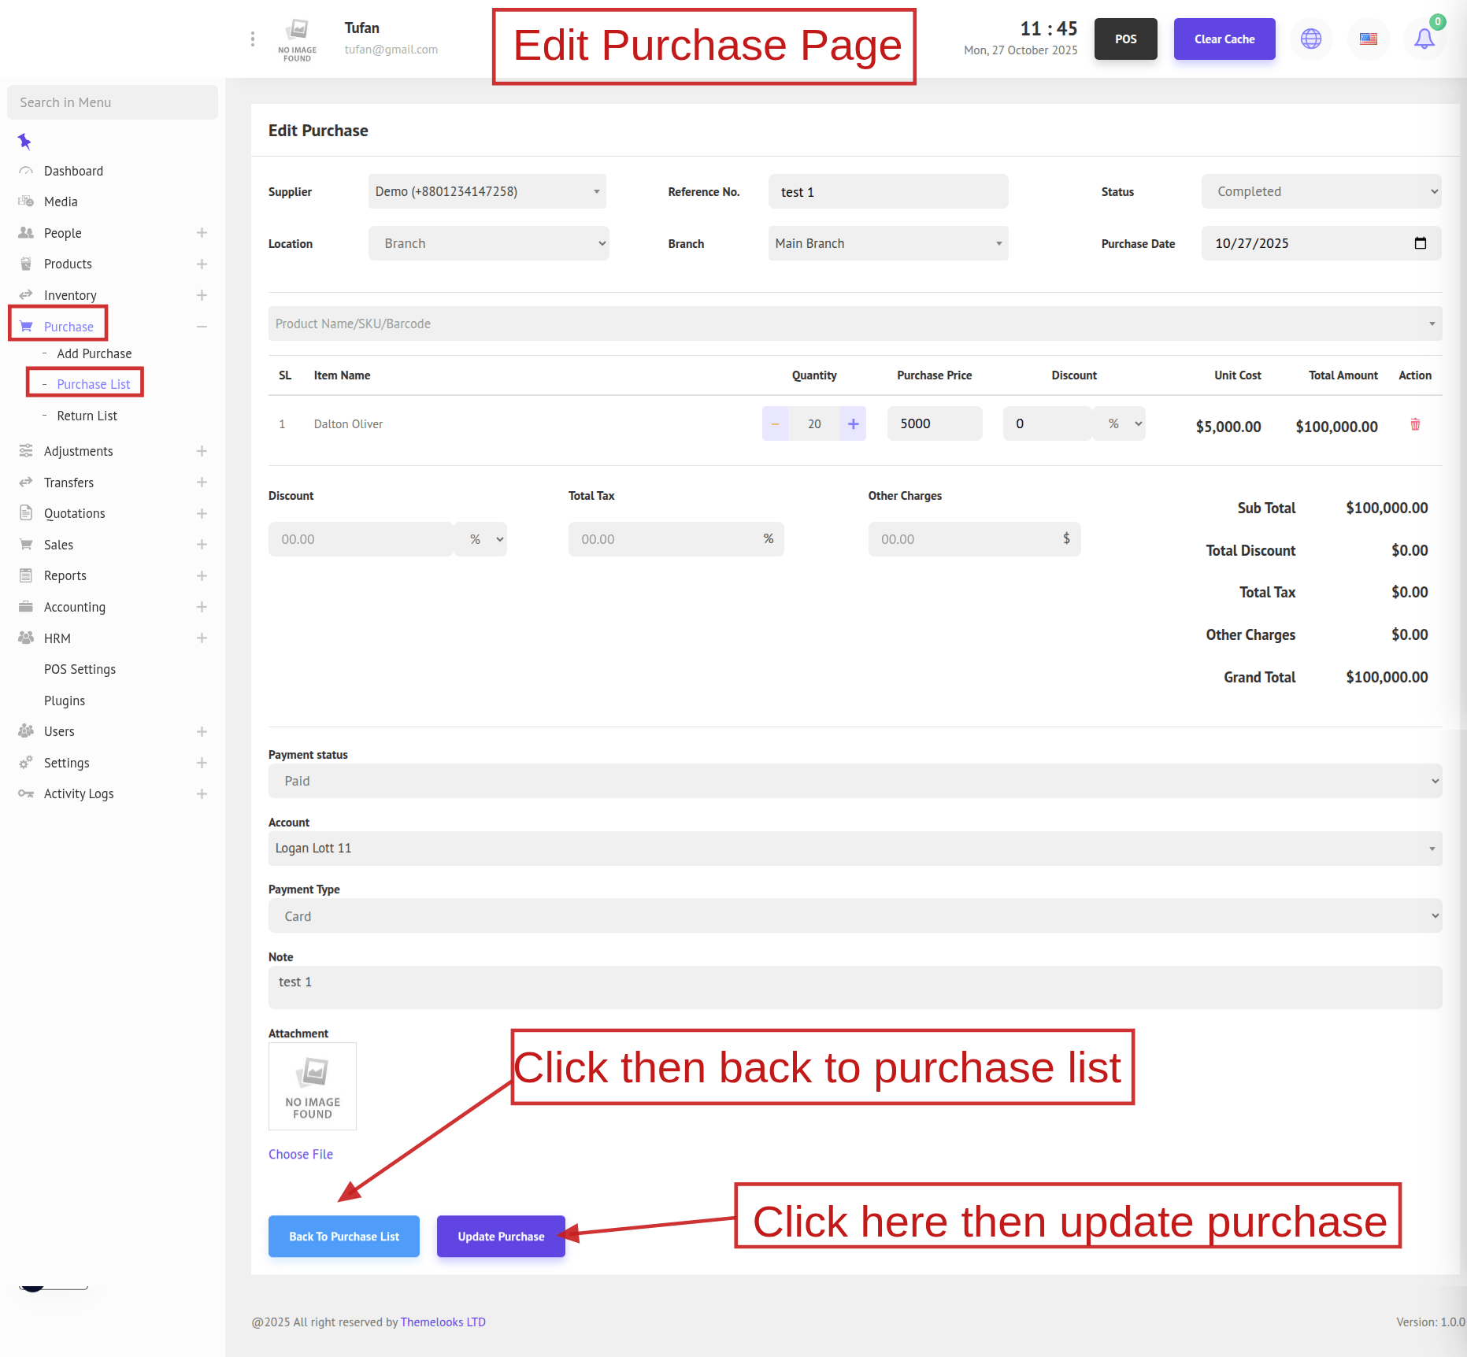Click the US flag language icon
1467x1357 pixels.
(1368, 39)
